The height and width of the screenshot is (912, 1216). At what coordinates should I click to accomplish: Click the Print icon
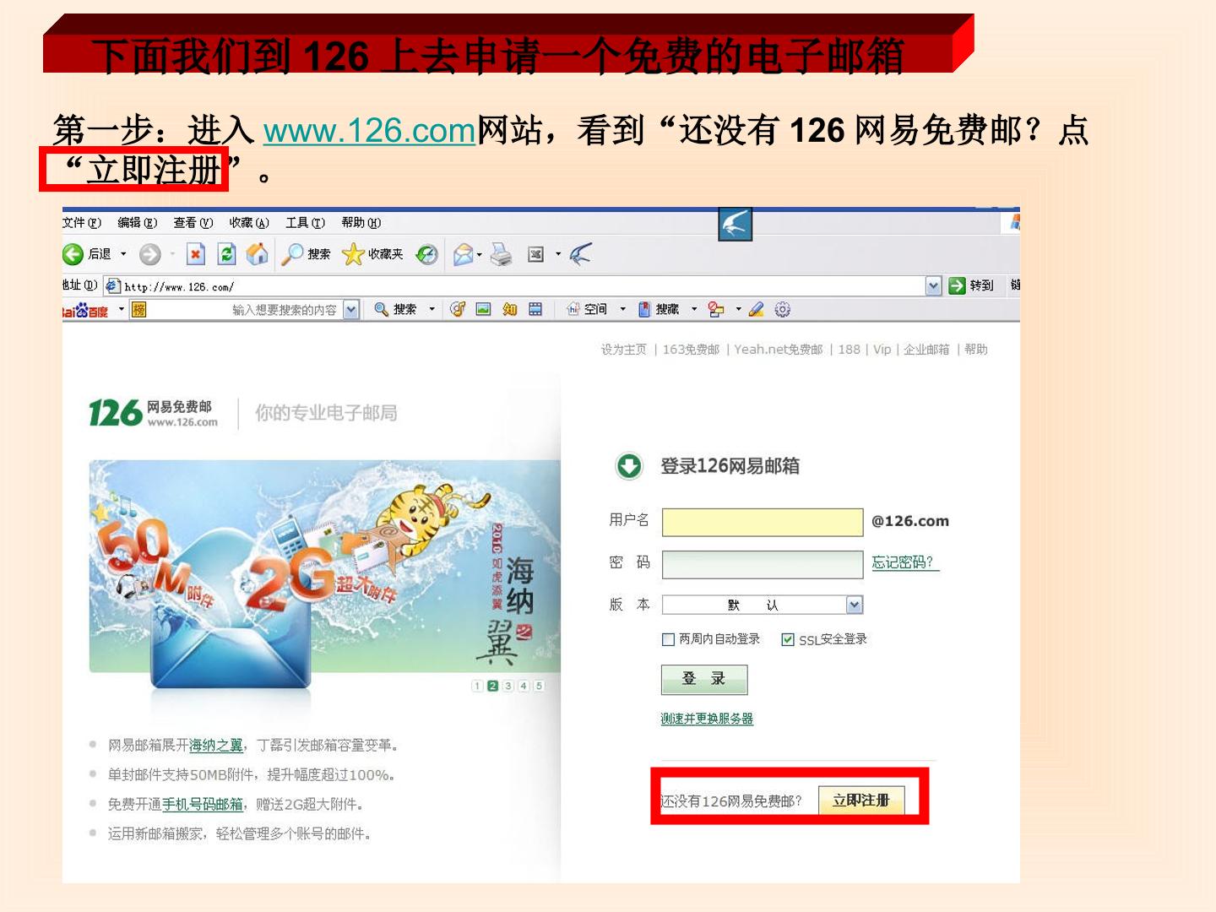tap(502, 254)
